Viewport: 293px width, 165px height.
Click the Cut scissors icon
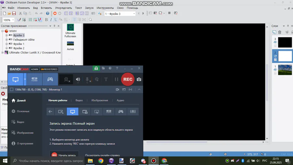click(x=21, y=13)
